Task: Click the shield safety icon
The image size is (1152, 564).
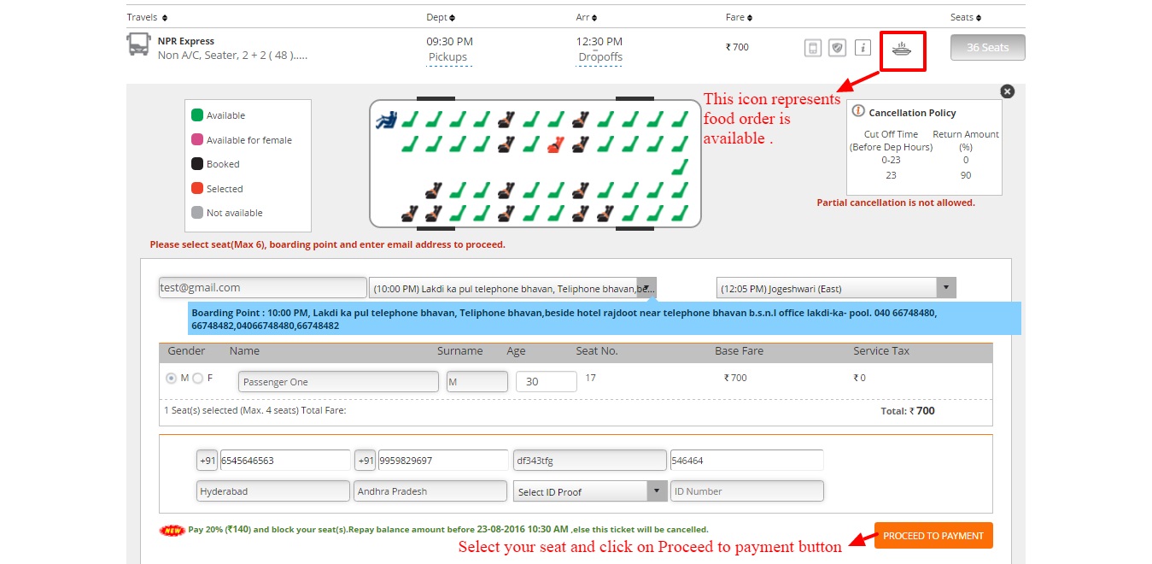Action: pos(838,48)
